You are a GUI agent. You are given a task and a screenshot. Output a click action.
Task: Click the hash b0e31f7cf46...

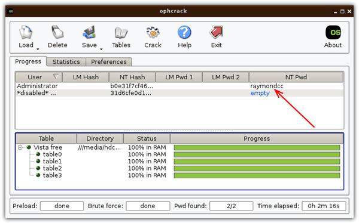132,86
